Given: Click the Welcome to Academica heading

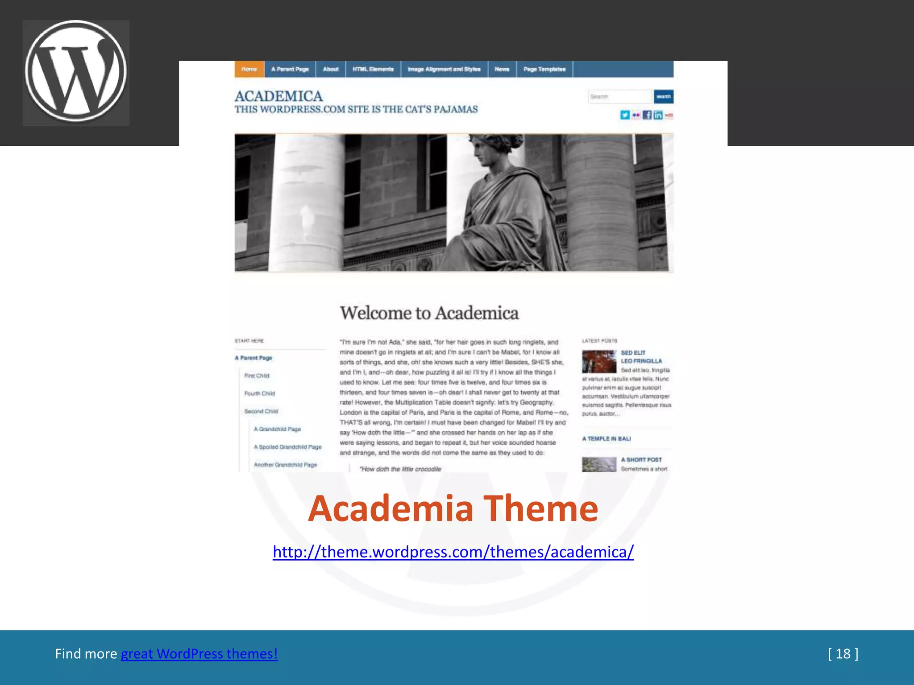Looking at the screenshot, I should coord(429,313).
